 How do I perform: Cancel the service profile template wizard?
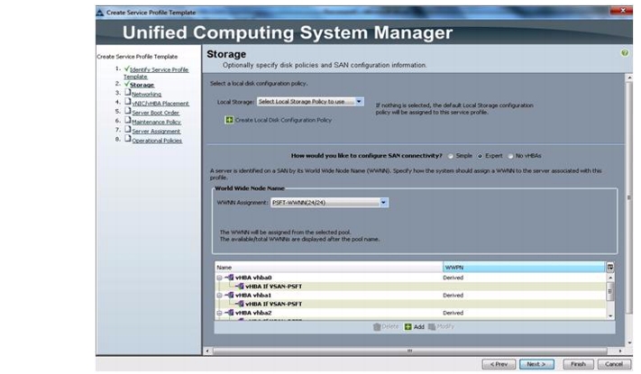(x=614, y=364)
